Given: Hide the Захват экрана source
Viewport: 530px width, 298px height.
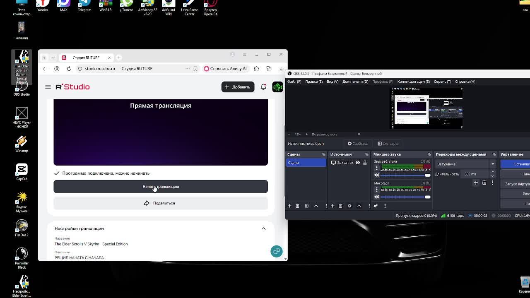Looking at the screenshot, I should [x=358, y=163].
